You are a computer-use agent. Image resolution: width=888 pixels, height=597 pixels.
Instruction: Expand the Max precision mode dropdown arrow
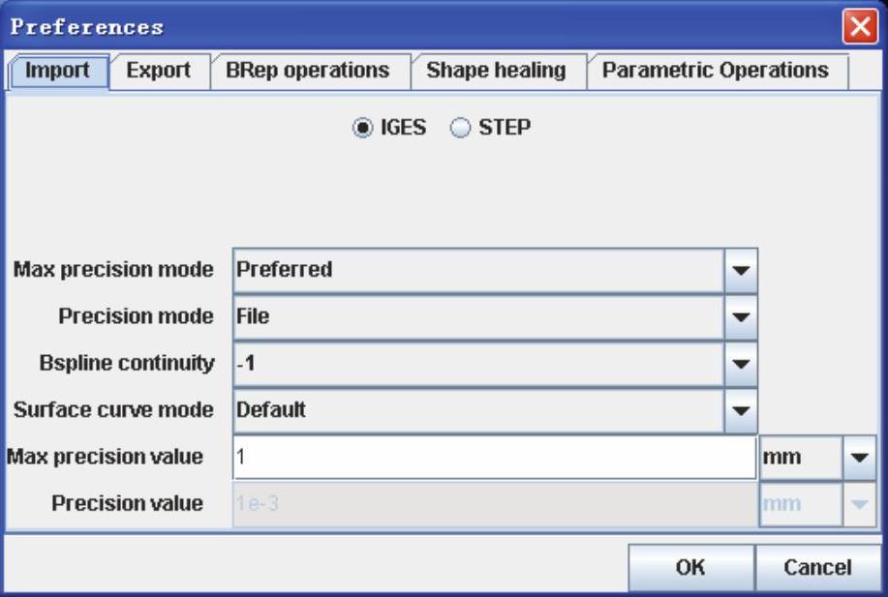pyautogui.click(x=741, y=270)
